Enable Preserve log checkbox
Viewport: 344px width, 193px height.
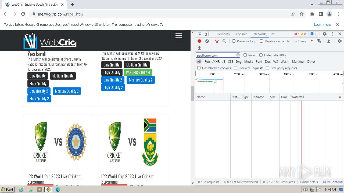coord(234,41)
